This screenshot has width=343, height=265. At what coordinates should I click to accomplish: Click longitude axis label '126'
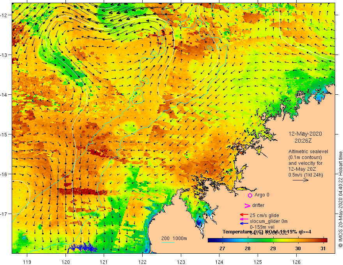296,262
